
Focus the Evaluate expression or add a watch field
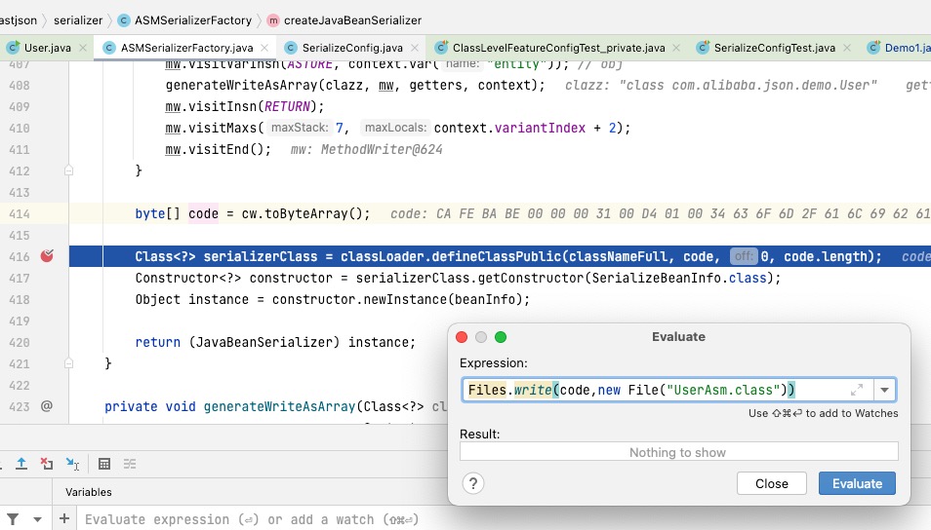[505, 519]
